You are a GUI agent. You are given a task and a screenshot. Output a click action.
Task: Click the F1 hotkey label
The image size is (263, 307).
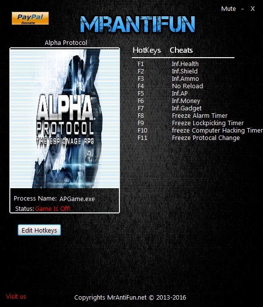[x=141, y=64]
